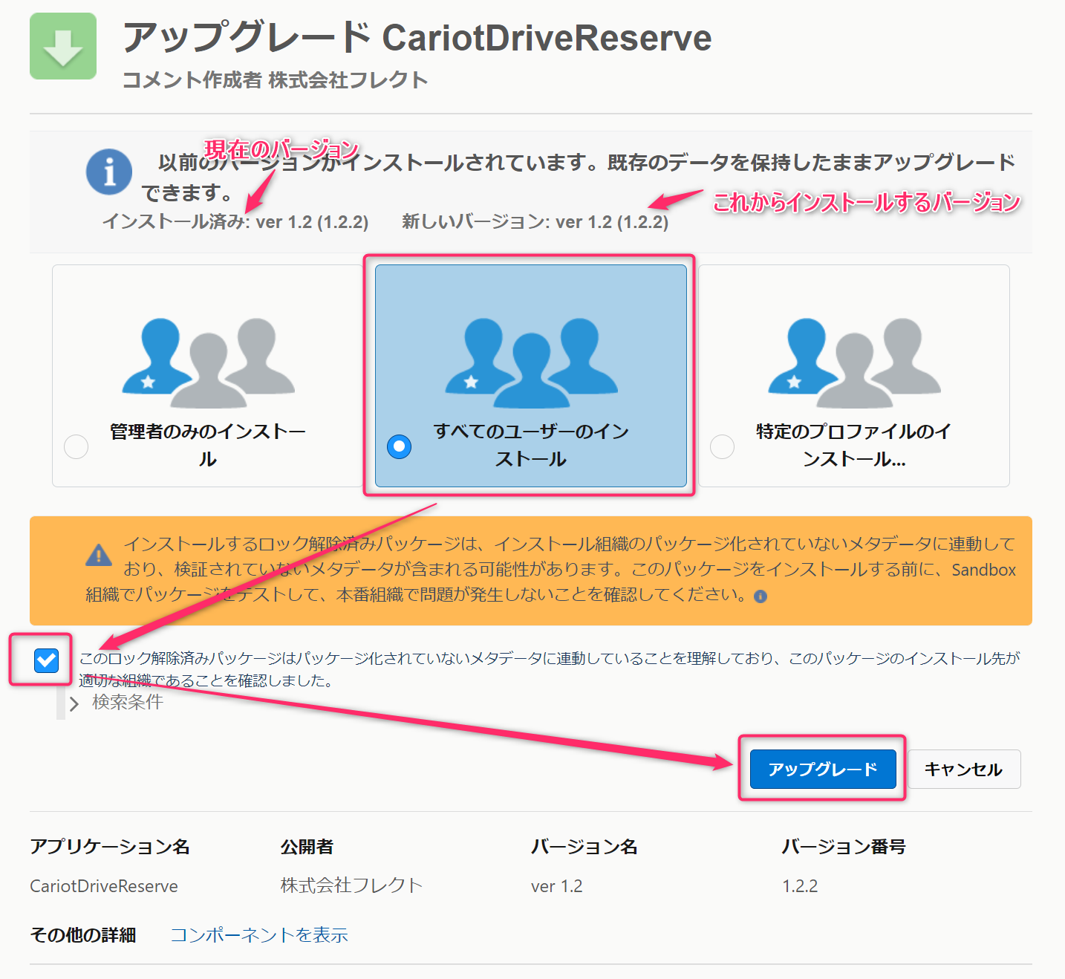
Task: Click the 1.2.2 version number value
Action: point(800,886)
